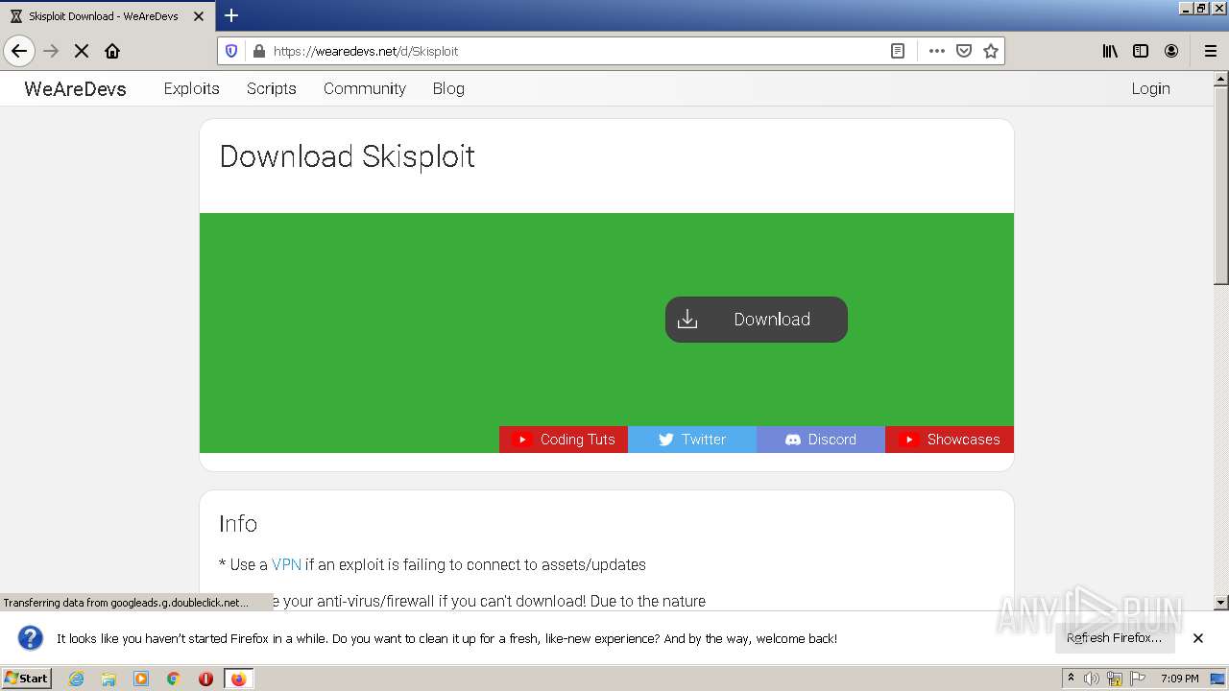The height and width of the screenshot is (691, 1229).
Task: Open the Firefox home page
Action: [112, 51]
